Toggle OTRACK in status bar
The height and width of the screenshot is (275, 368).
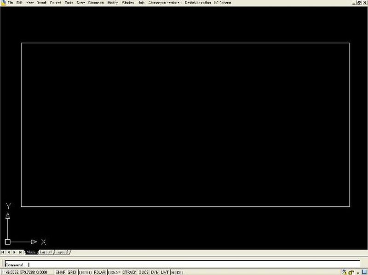click(130, 272)
